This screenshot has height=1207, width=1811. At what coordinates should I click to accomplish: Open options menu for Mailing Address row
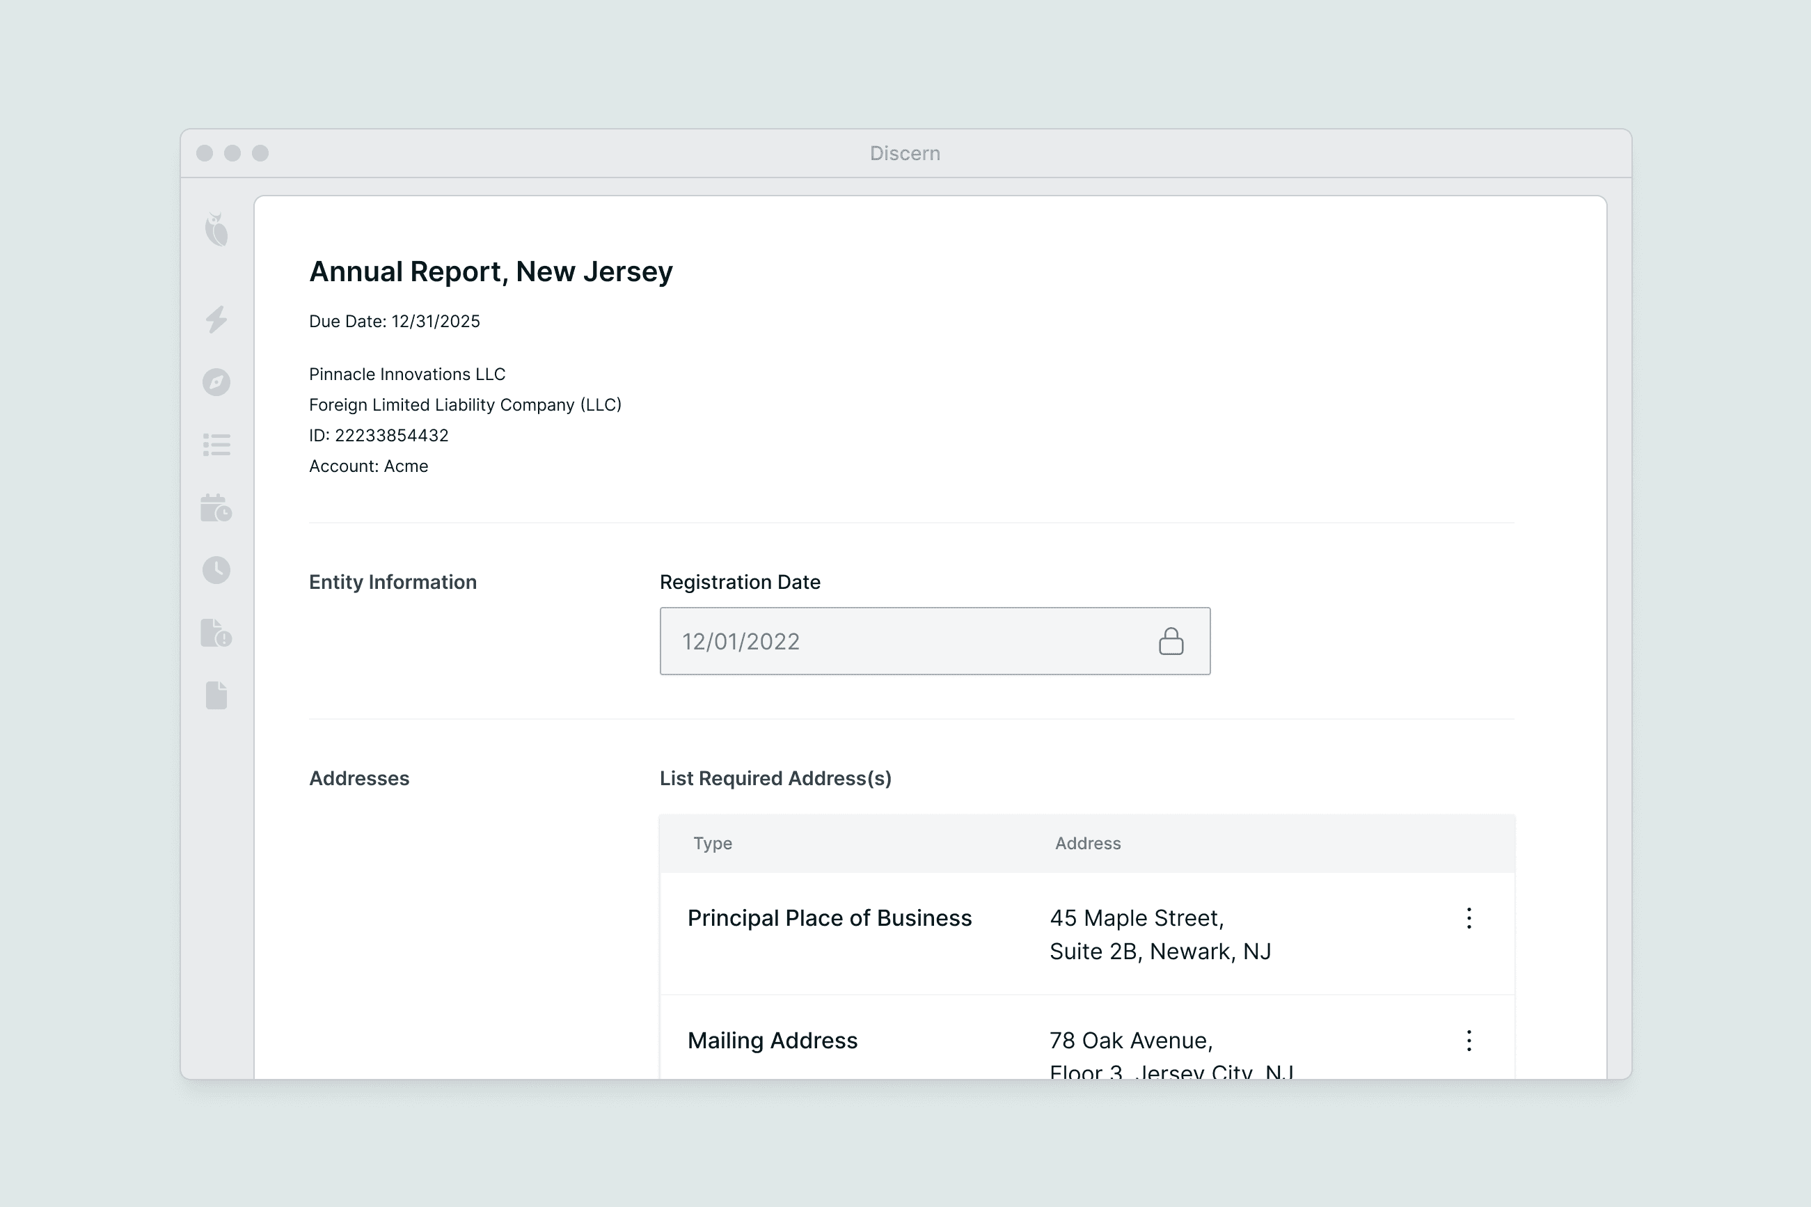click(1469, 1041)
